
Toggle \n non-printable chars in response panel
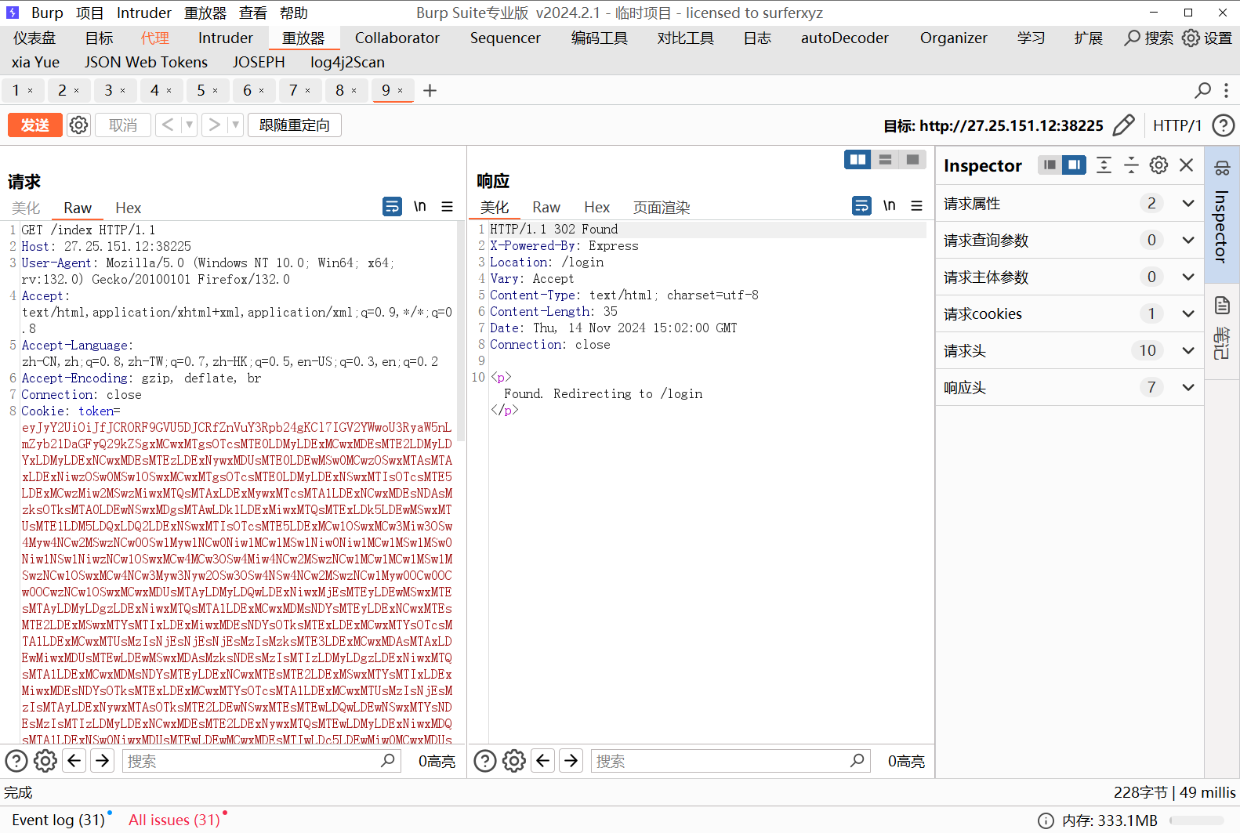click(890, 206)
